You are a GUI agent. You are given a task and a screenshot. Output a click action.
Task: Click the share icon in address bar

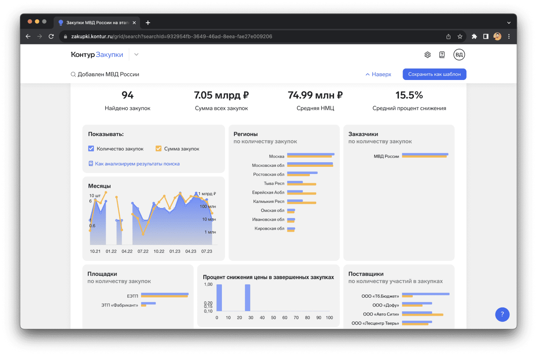tap(448, 36)
